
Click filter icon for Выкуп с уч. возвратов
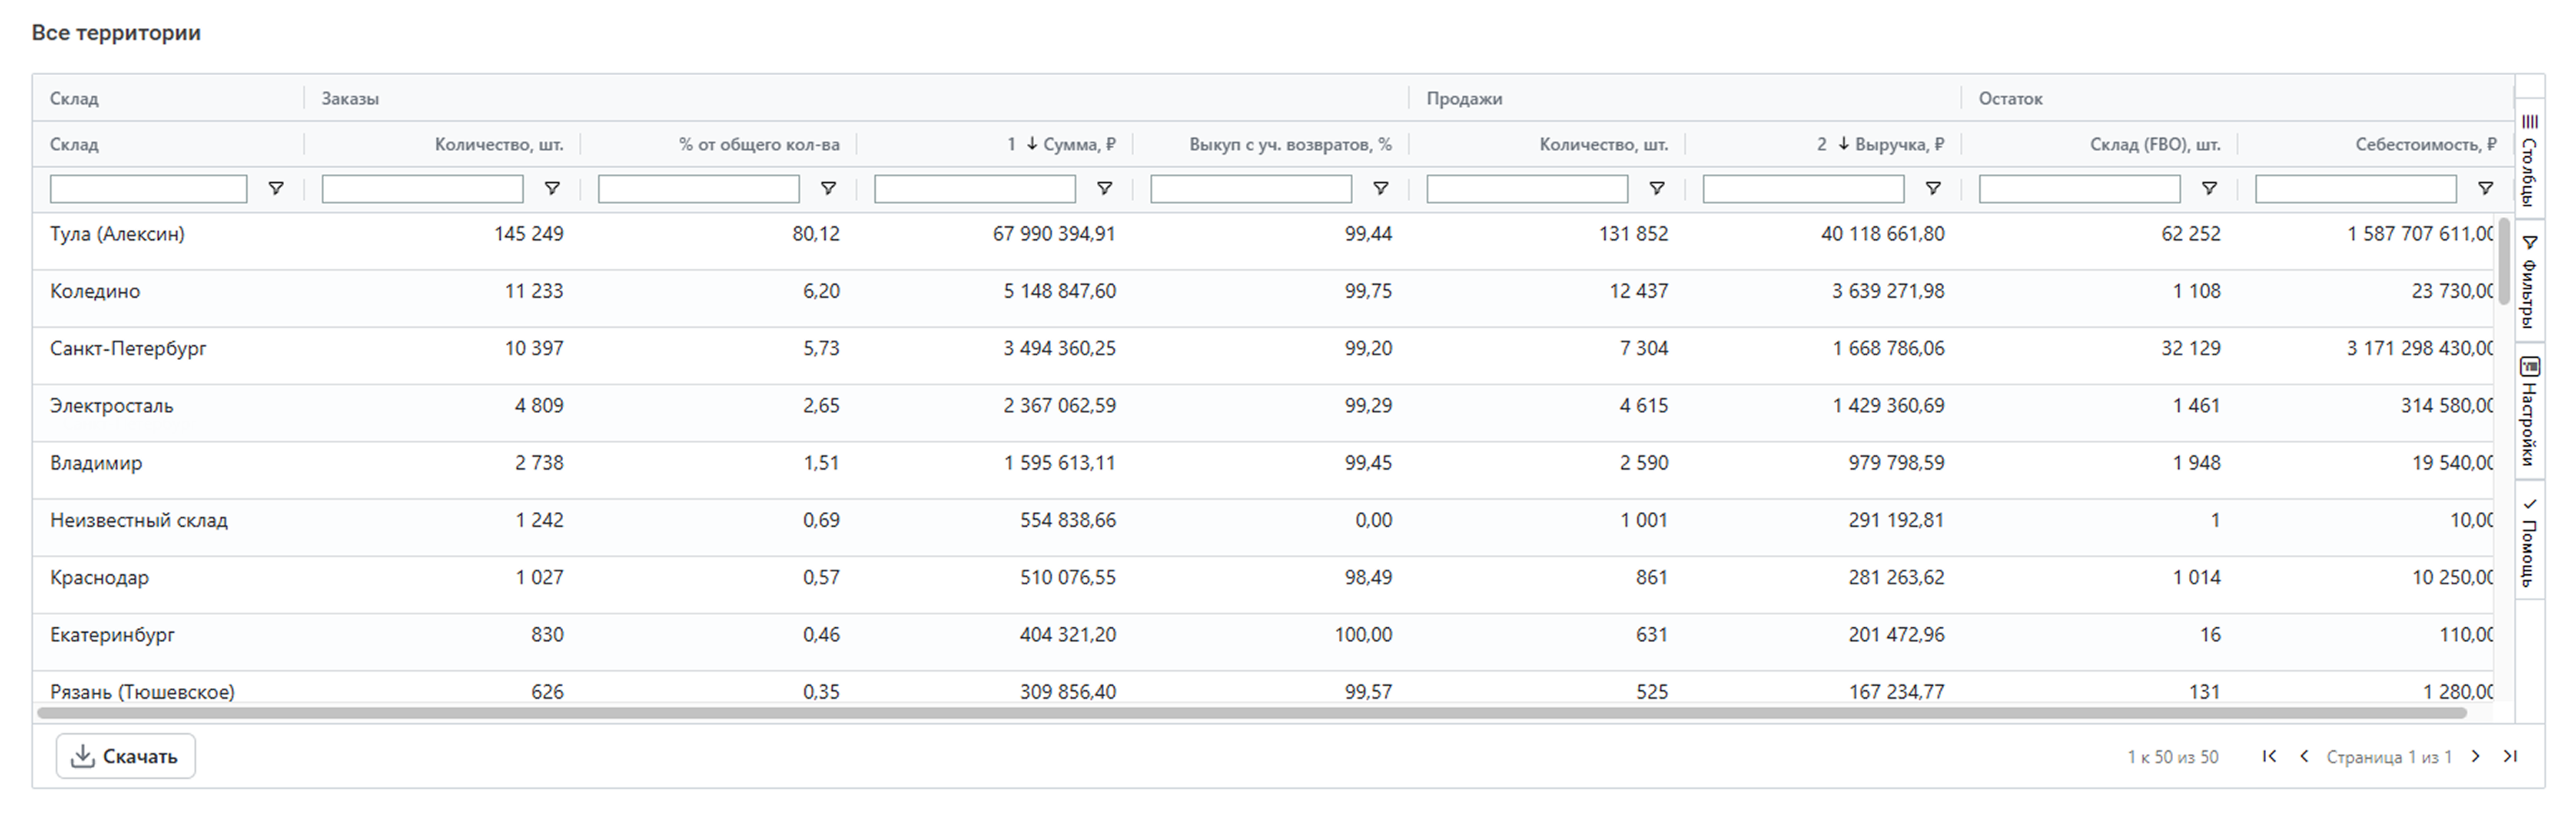point(1380,188)
